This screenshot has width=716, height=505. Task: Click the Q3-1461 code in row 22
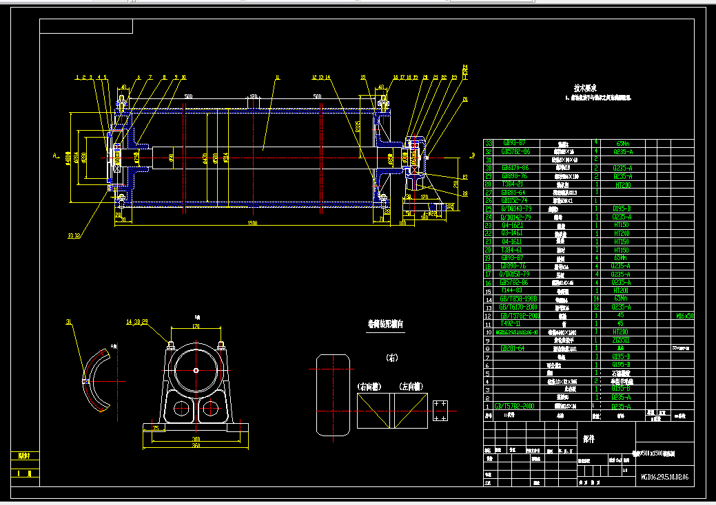coord(512,233)
